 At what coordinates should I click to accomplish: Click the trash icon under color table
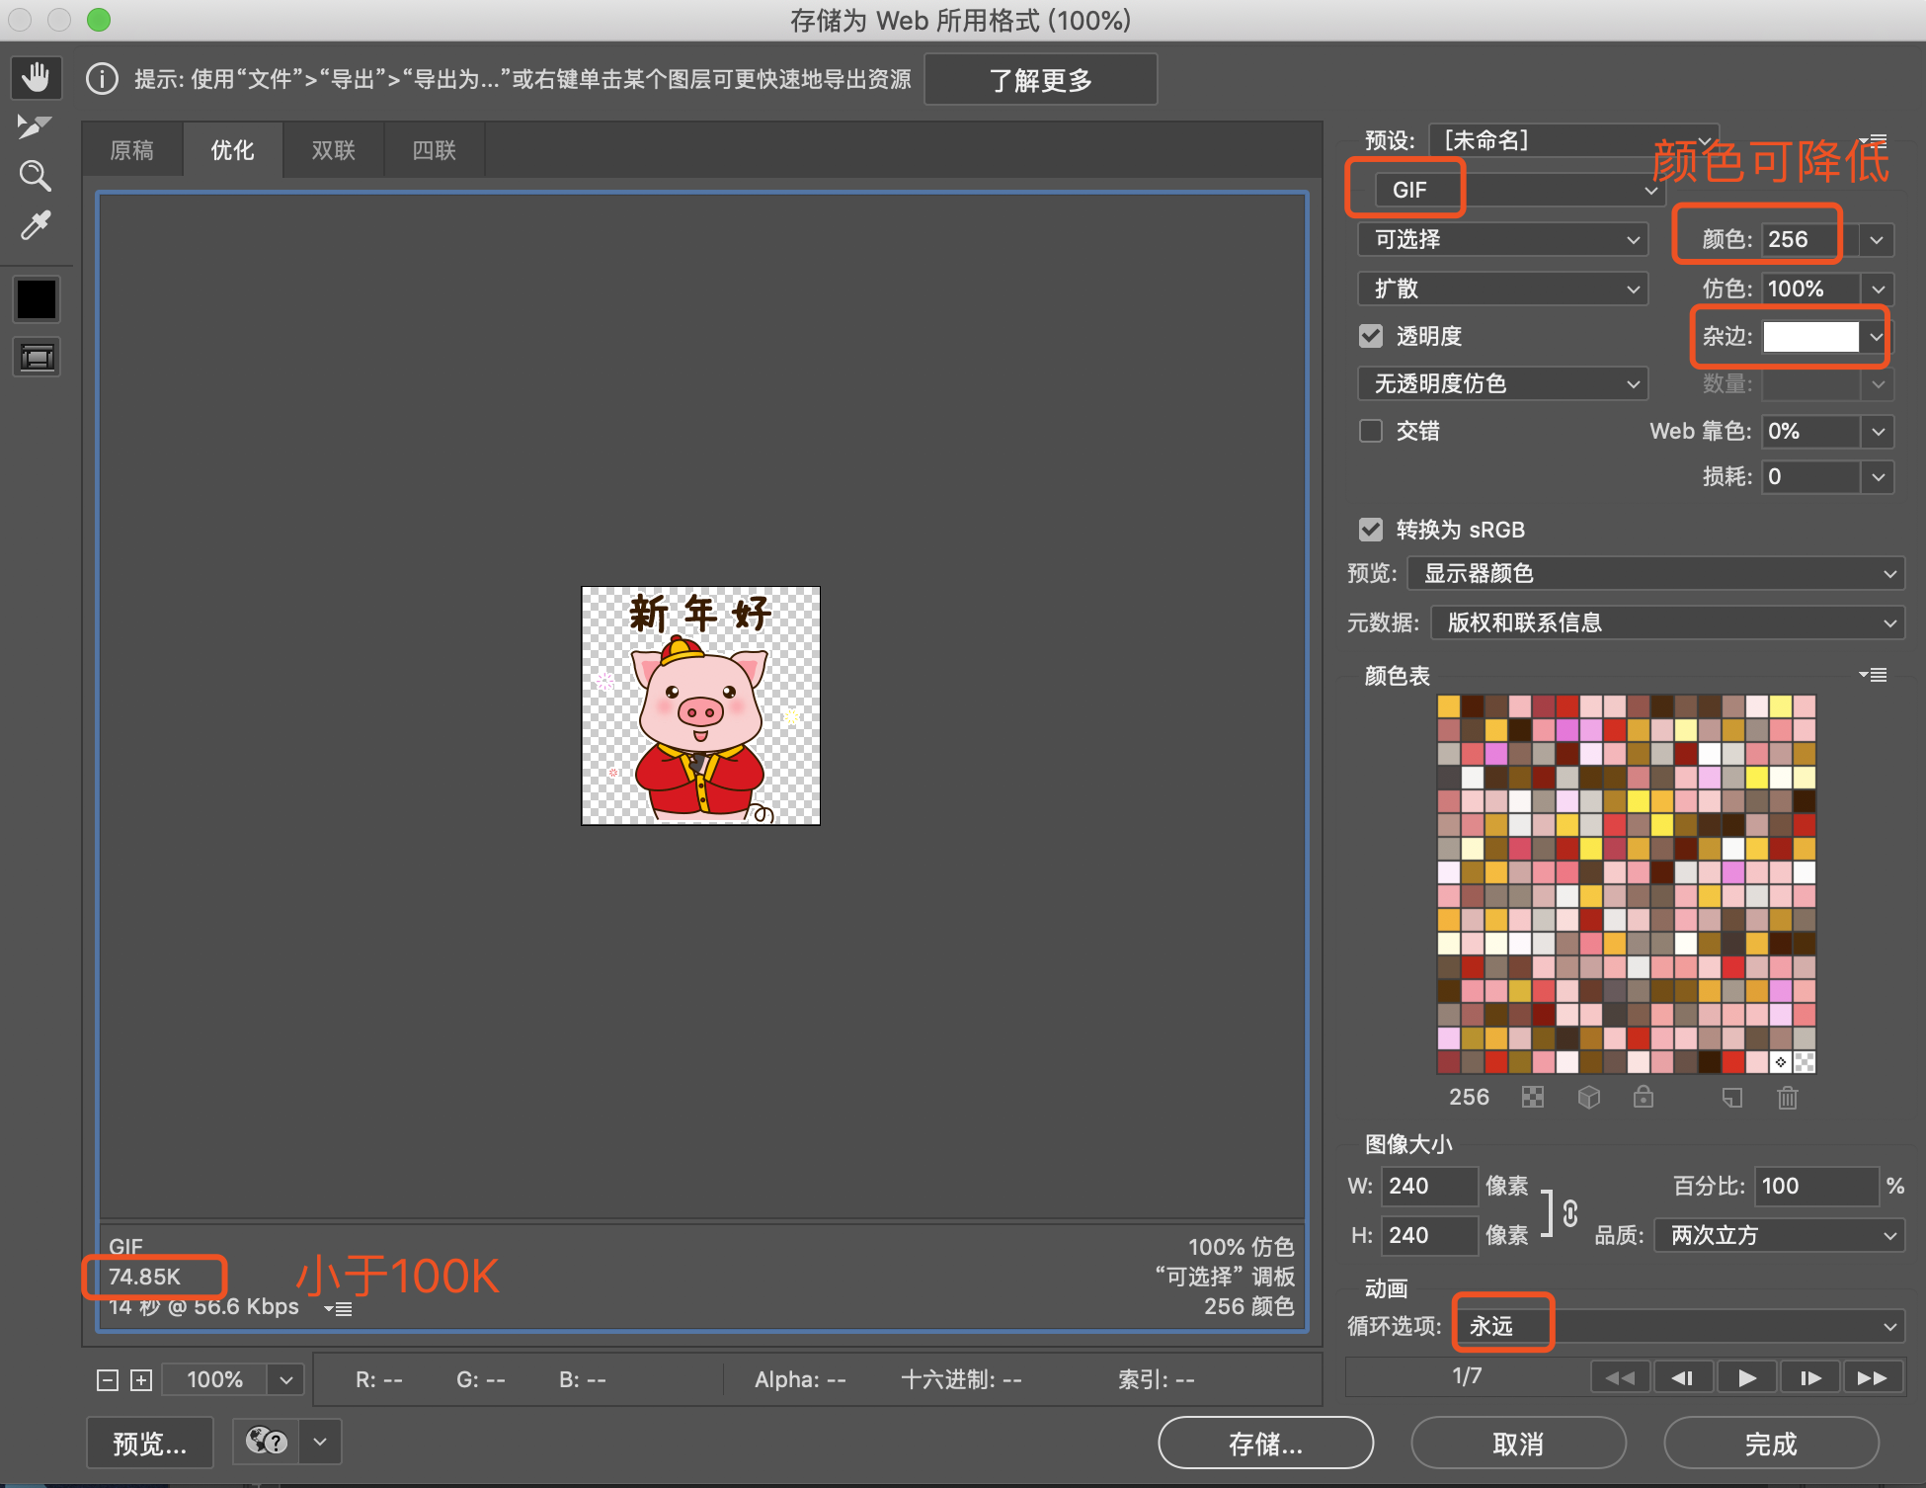[x=1787, y=1098]
